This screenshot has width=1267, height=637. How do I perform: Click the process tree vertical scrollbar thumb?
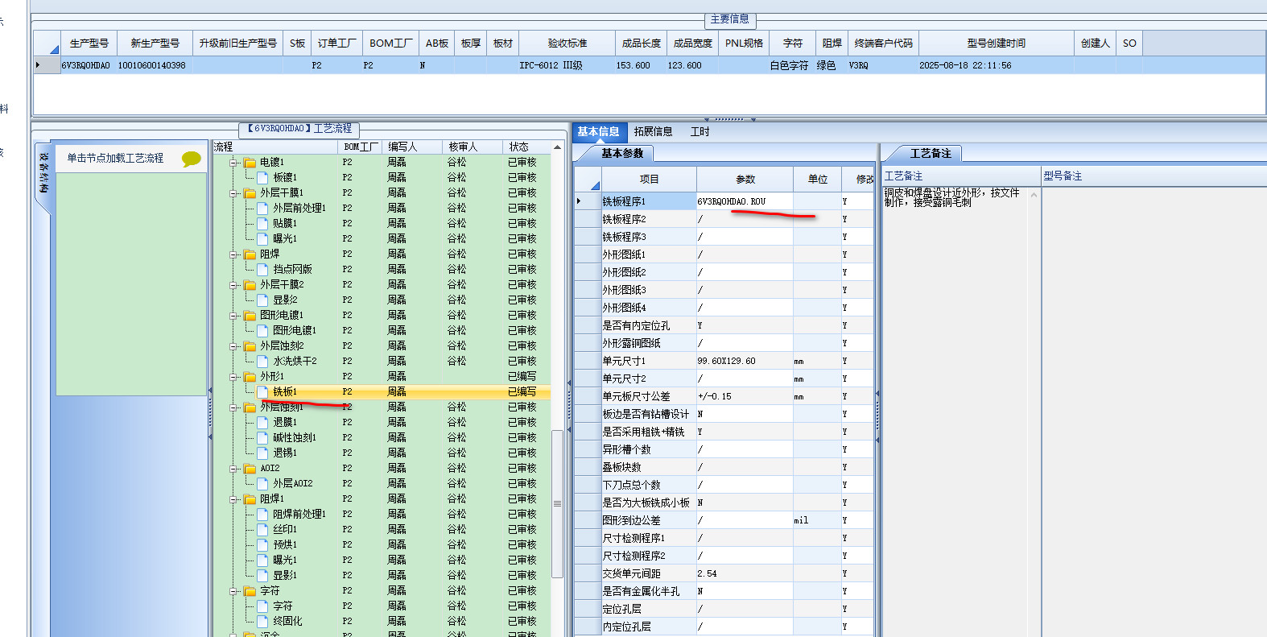tap(557, 503)
